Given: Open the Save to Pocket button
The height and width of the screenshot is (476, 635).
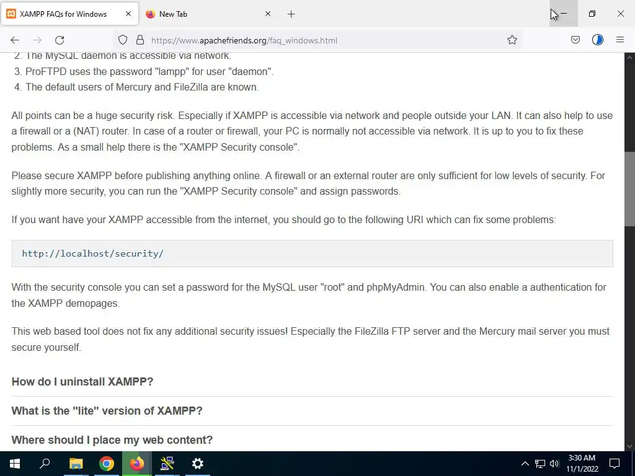Looking at the screenshot, I should 575,40.
